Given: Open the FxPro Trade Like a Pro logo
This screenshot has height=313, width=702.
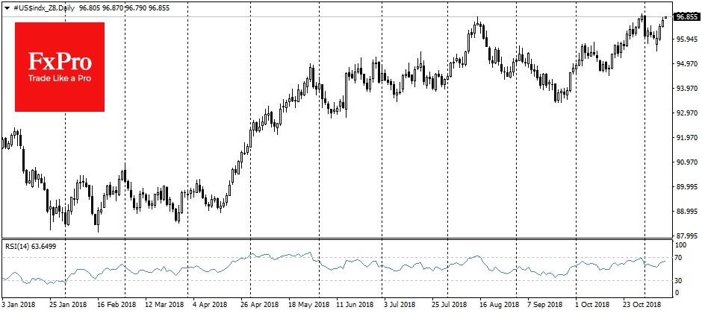Looking at the screenshot, I should click(60, 67).
